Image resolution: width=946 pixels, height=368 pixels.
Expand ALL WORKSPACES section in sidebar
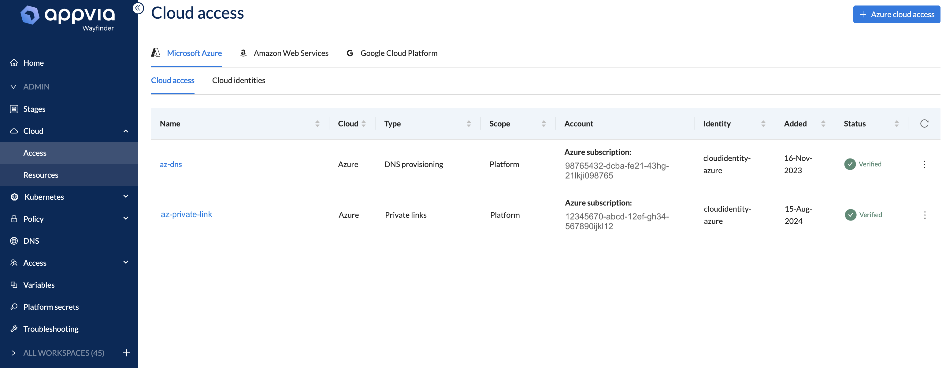13,352
